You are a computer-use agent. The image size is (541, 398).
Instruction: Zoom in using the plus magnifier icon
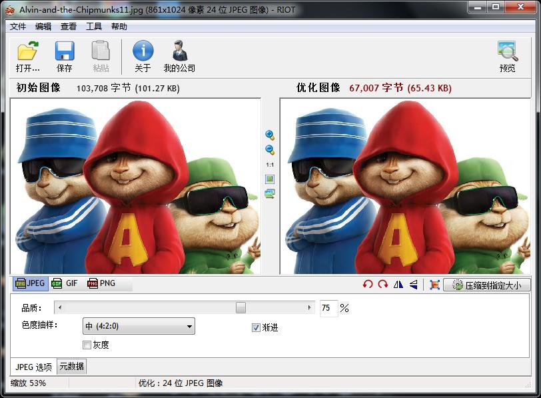tap(270, 135)
